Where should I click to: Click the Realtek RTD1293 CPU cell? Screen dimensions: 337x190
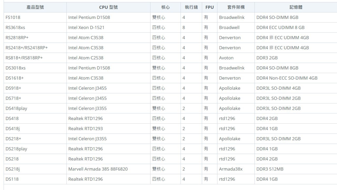[x=86, y=129]
